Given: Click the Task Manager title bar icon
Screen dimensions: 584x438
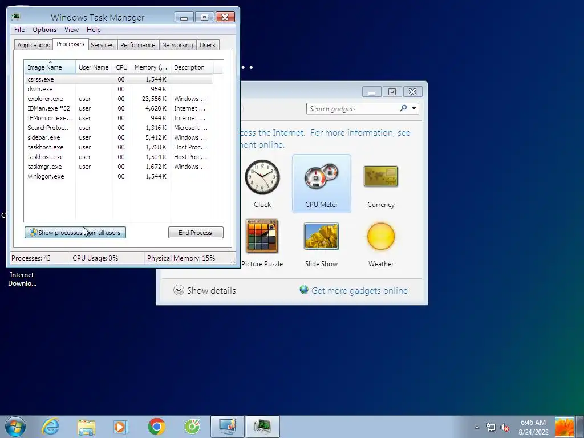Looking at the screenshot, I should point(15,17).
